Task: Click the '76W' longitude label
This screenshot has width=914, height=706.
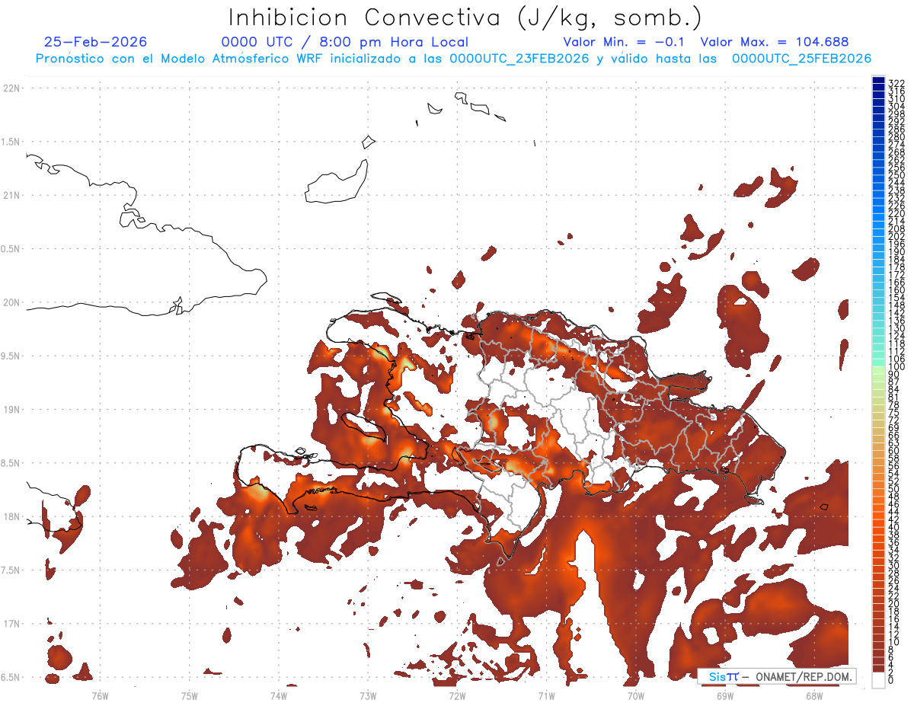Action: (x=100, y=695)
